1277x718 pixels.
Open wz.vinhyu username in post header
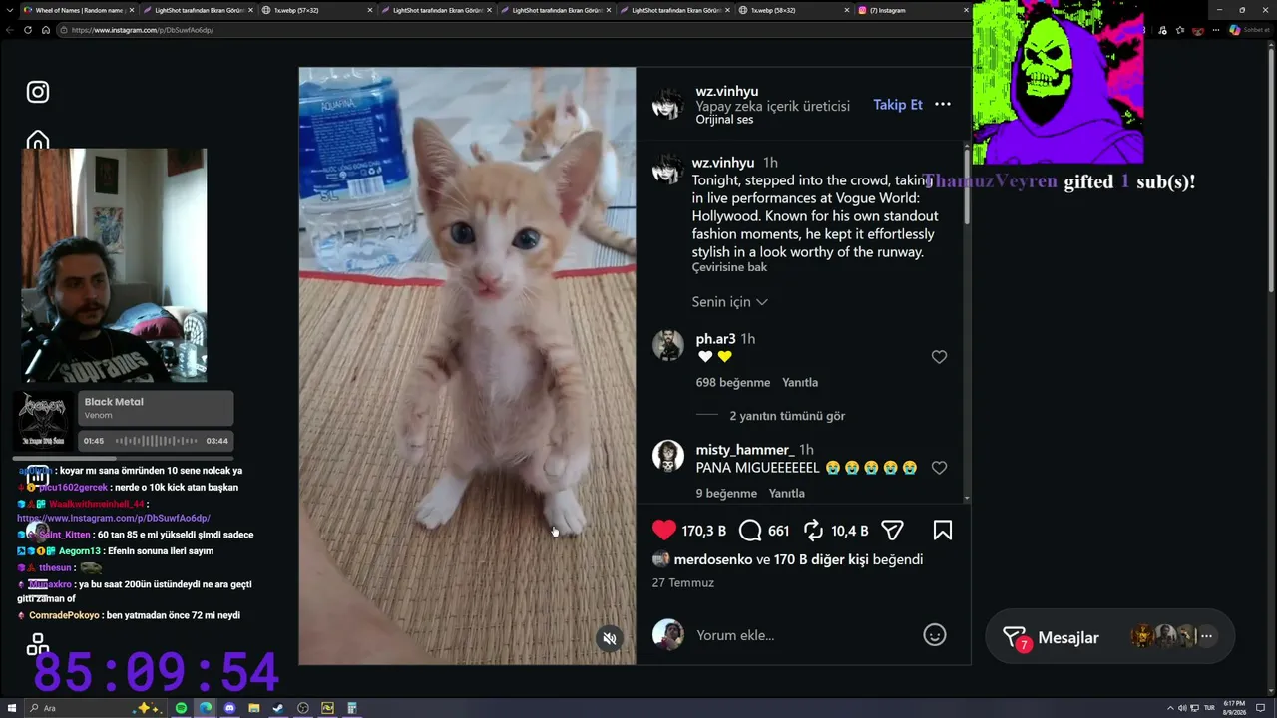click(727, 91)
